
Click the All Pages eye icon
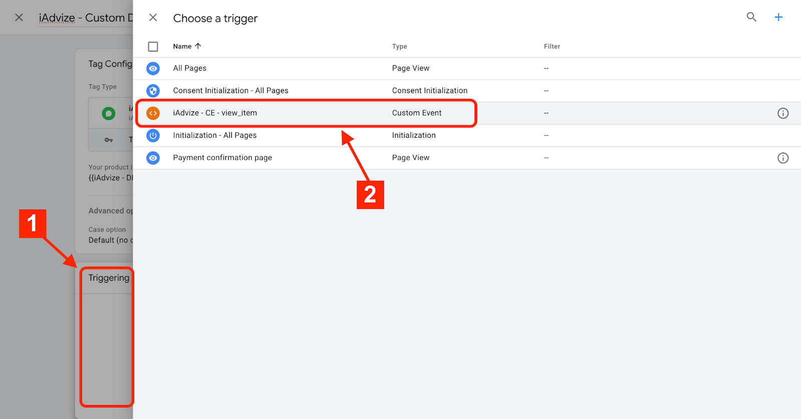point(153,68)
